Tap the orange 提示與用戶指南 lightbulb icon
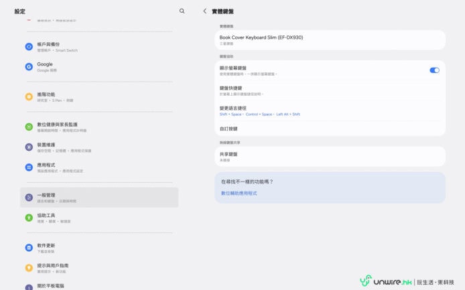465x290 pixels. click(29, 268)
